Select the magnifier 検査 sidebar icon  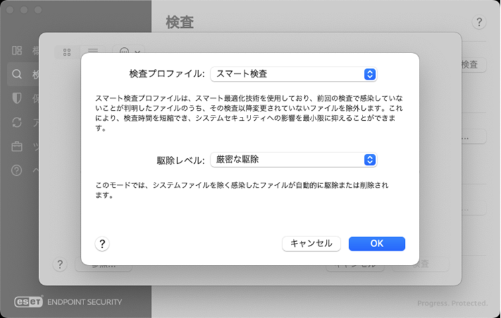tap(17, 74)
